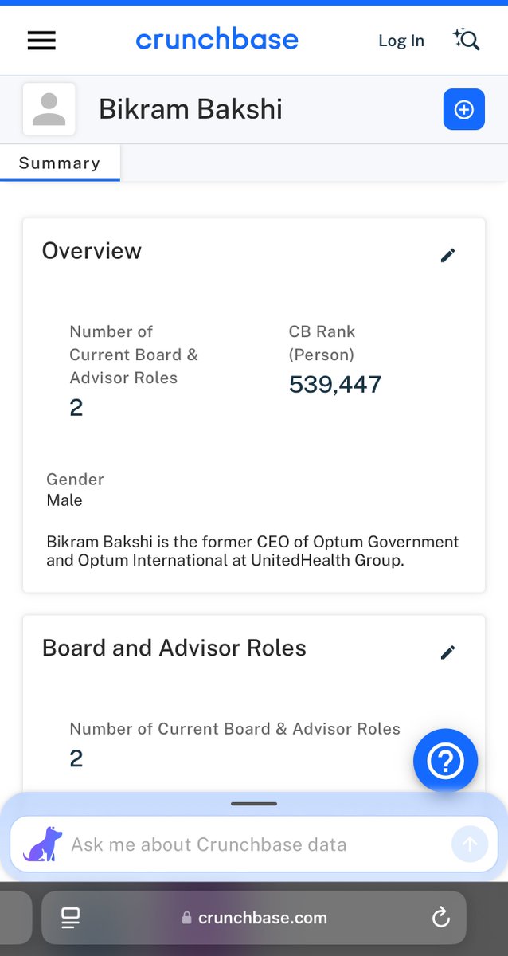
Task: Tap the Log In link
Action: [x=401, y=41]
